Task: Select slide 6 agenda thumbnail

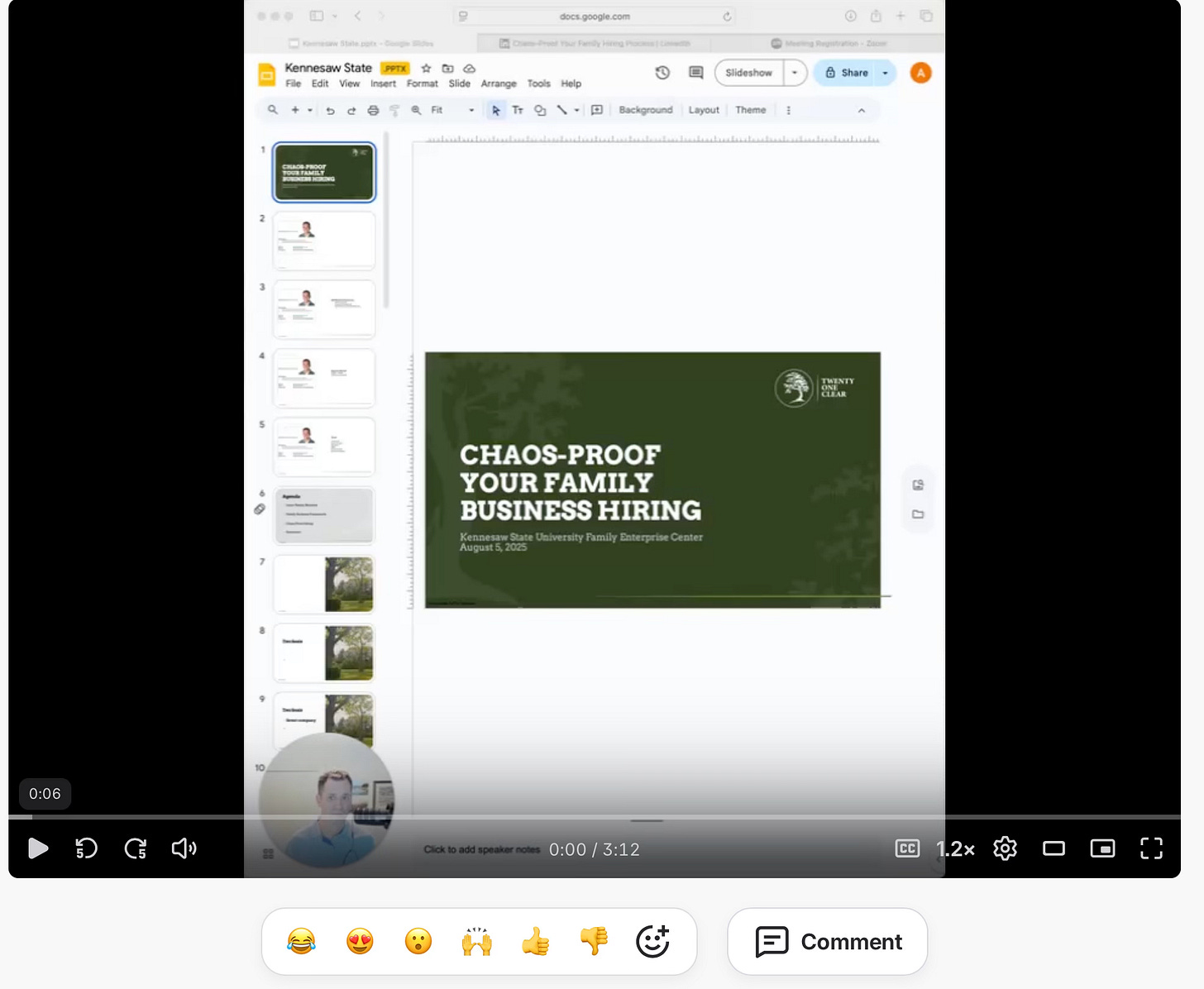Action: [324, 515]
